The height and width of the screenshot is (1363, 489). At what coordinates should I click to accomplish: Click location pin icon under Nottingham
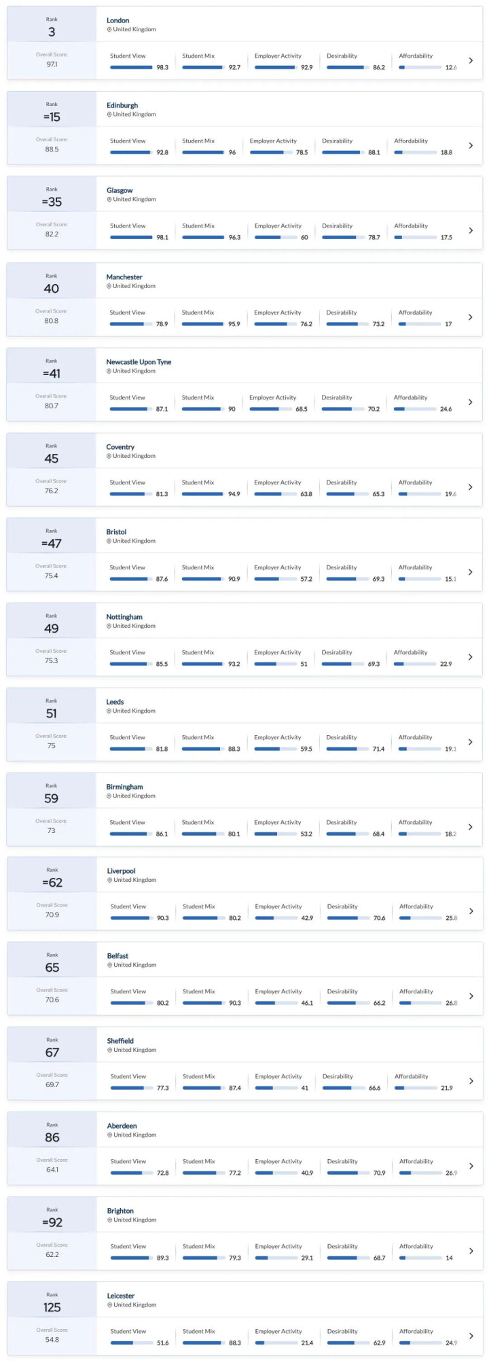[x=109, y=626]
